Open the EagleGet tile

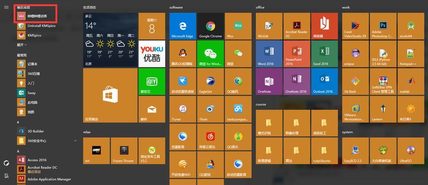[x=211, y=81]
